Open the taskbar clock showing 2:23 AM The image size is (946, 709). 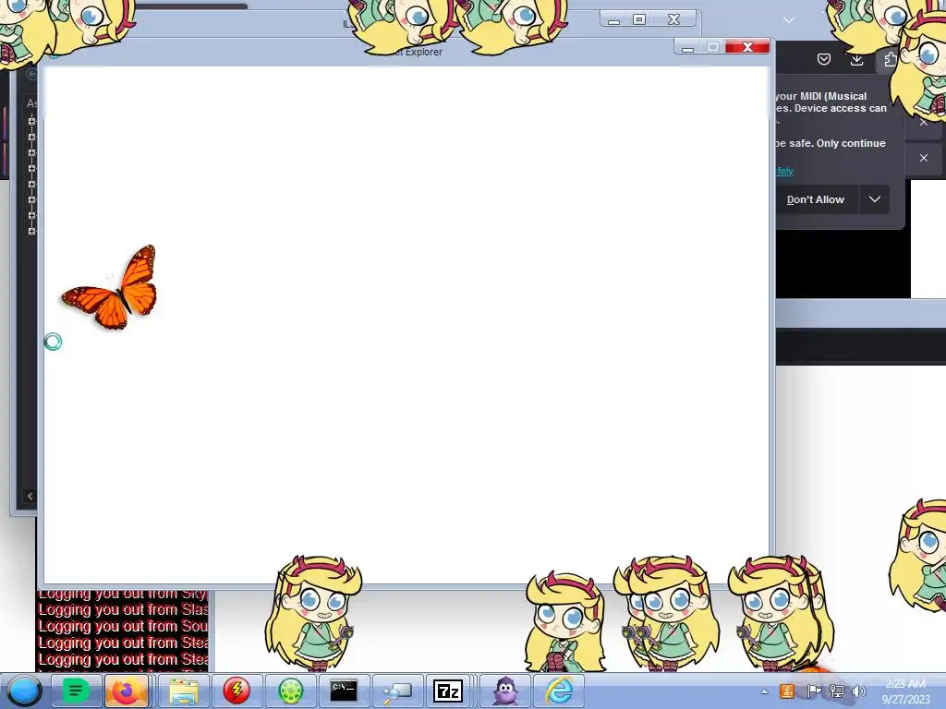click(x=905, y=691)
